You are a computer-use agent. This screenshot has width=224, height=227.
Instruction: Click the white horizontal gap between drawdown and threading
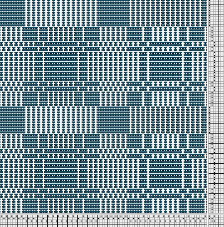(104, 214)
